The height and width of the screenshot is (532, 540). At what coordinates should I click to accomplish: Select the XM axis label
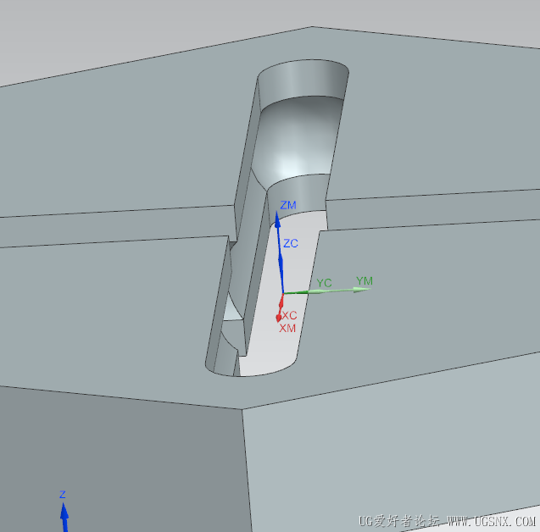pos(287,329)
